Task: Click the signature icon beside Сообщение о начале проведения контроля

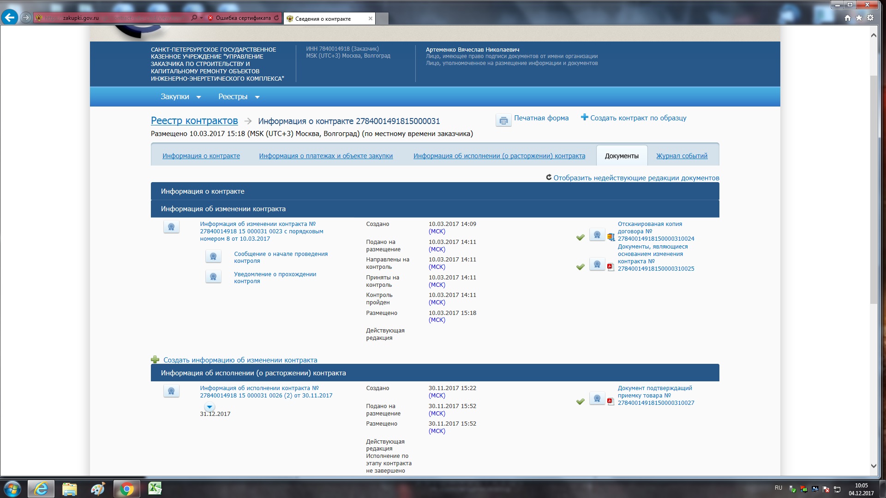Action: 213,256
